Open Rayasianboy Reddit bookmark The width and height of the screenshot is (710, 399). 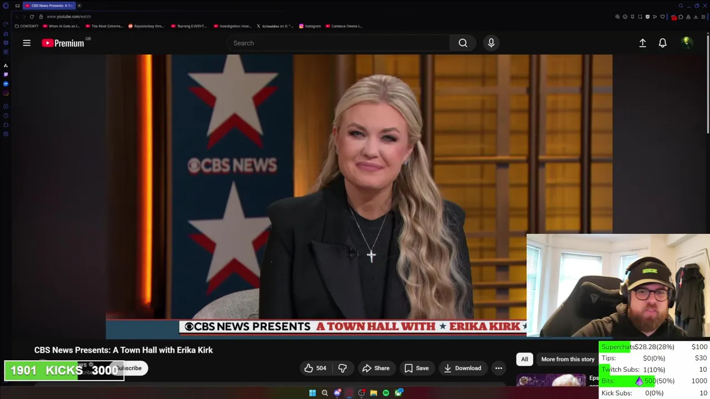pyautogui.click(x=146, y=26)
